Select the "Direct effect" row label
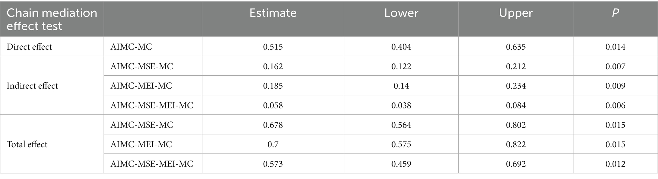Image resolution: width=658 pixels, height=179 pixels. pos(29,47)
